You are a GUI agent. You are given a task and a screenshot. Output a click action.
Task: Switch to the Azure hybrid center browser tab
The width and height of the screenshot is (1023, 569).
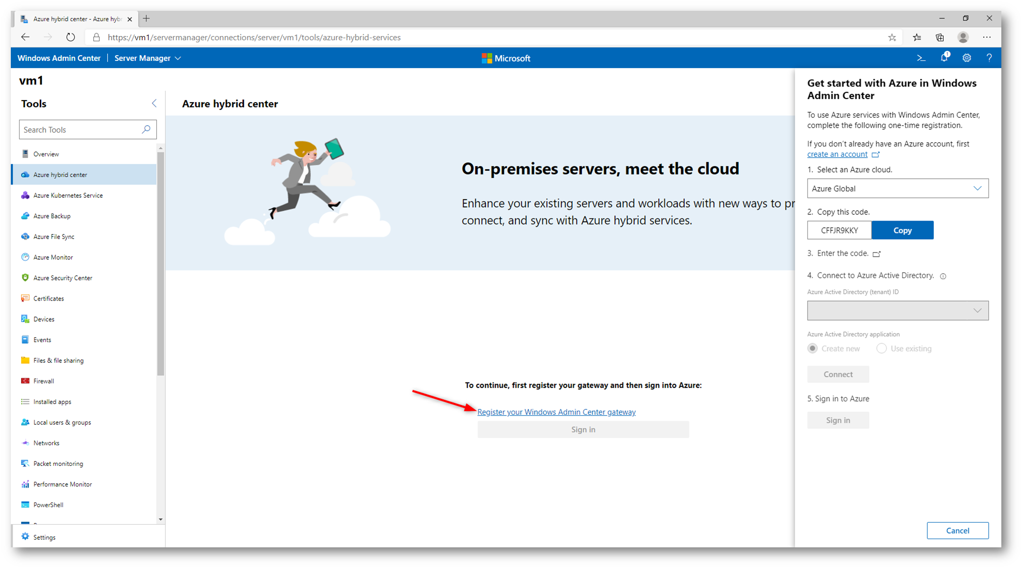point(76,19)
